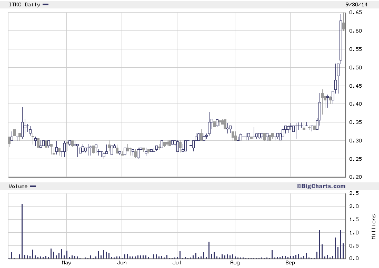Click the 0.60 price axis label

pos(355,30)
